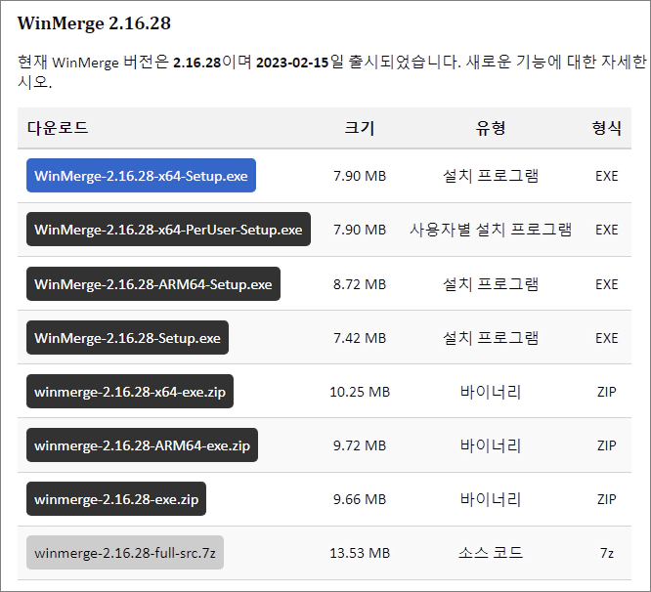
Task: Download WinMerge-2.16.28-Setup.exe installer
Action: [127, 338]
